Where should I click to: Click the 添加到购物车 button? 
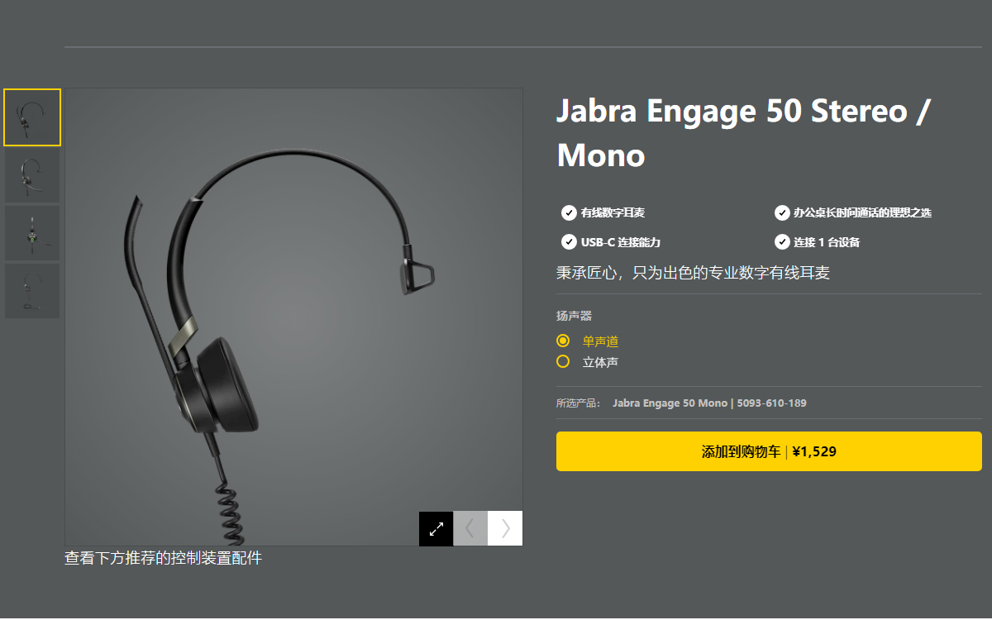click(x=769, y=451)
